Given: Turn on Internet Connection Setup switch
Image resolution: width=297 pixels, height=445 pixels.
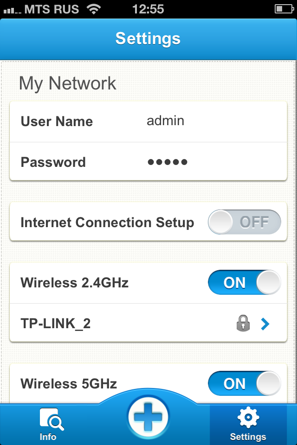Looking at the screenshot, I should (244, 222).
